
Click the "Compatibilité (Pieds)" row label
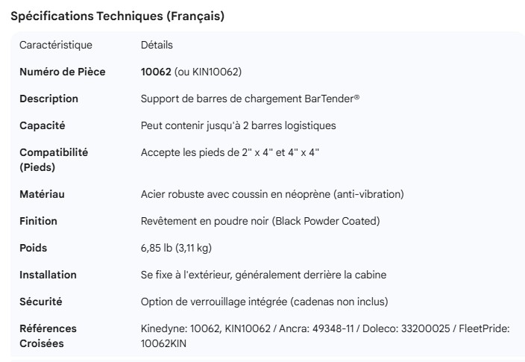[x=54, y=160]
